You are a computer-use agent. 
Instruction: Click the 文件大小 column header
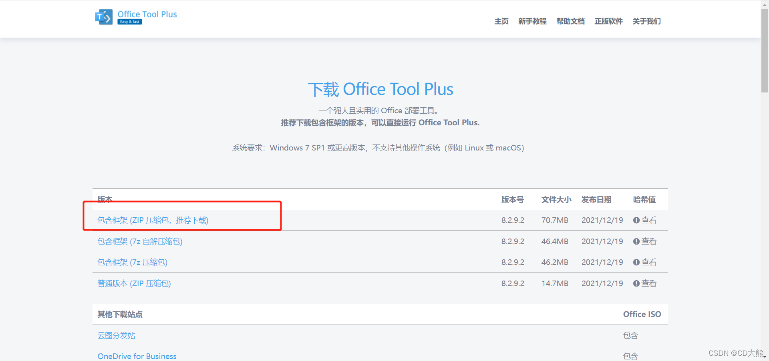pos(556,199)
